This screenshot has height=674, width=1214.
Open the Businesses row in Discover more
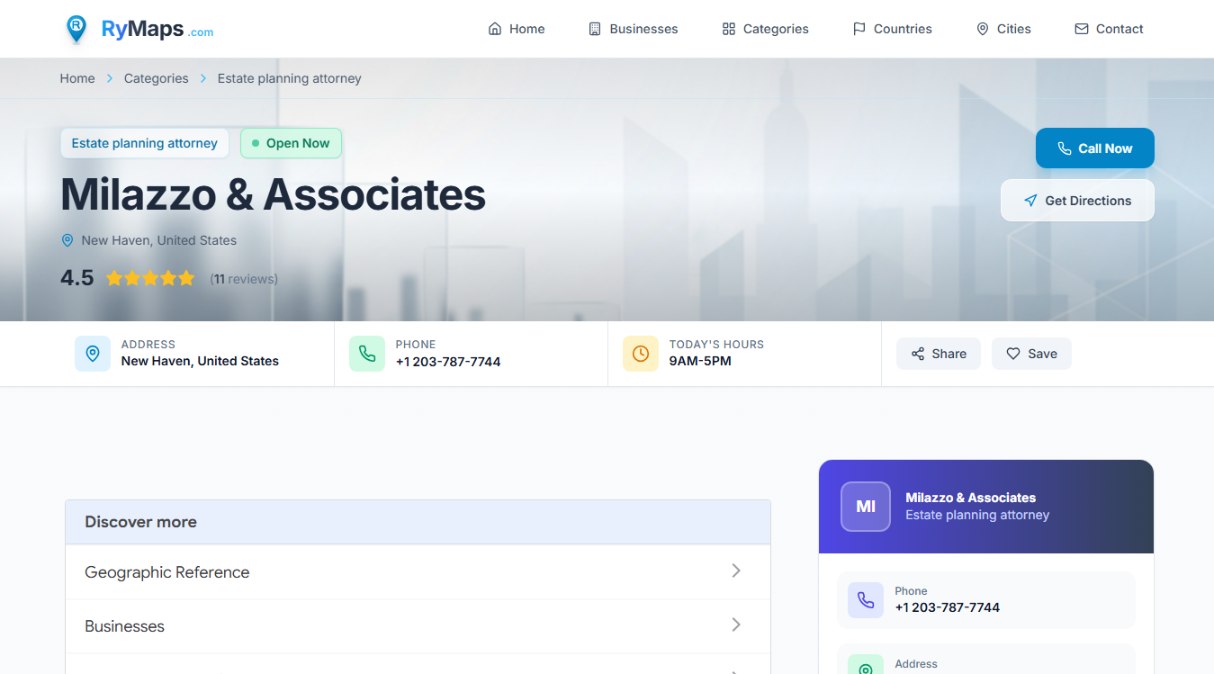[418, 626]
